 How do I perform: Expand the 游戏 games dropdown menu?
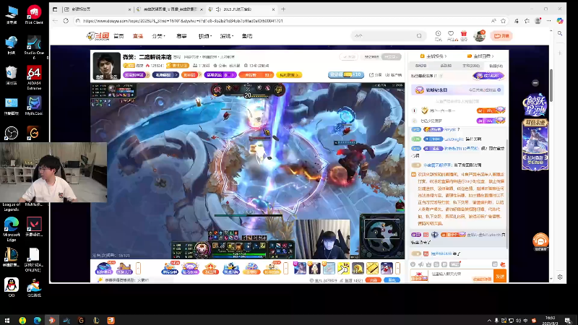pyautogui.click(x=227, y=36)
